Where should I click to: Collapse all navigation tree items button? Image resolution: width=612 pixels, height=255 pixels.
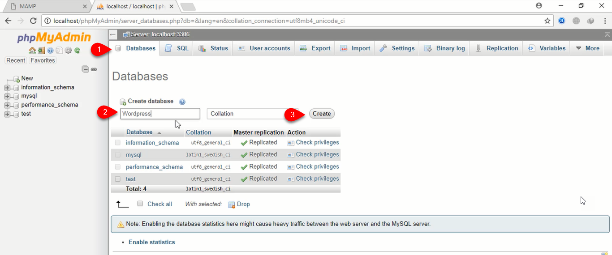click(x=85, y=69)
